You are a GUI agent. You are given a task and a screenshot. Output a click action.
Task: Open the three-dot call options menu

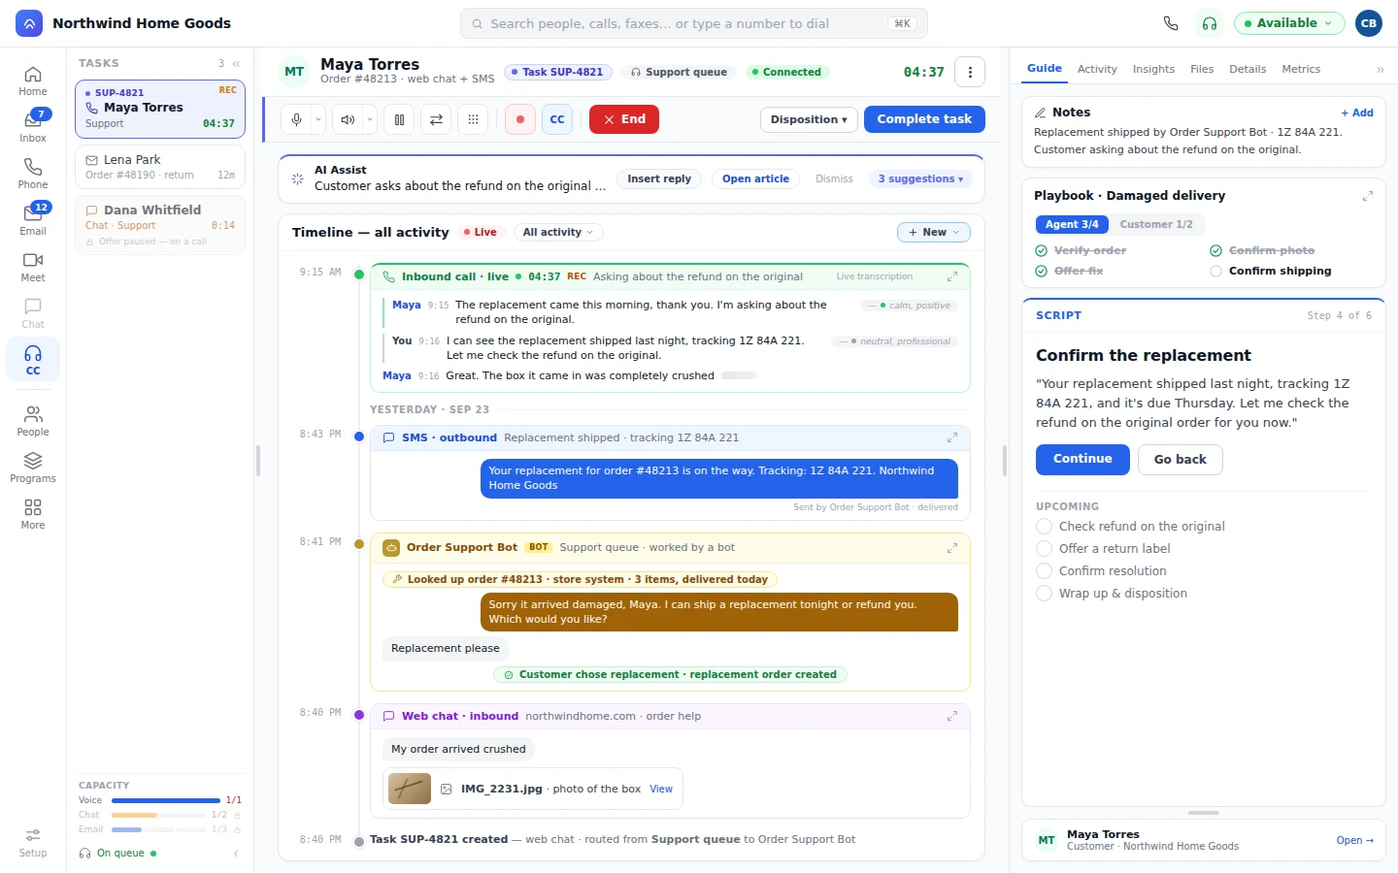click(970, 72)
